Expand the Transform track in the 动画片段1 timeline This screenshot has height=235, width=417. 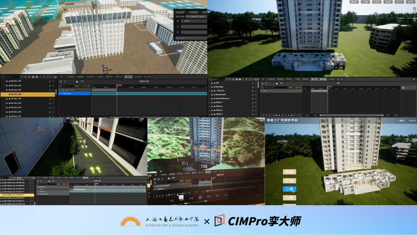coord(39,191)
